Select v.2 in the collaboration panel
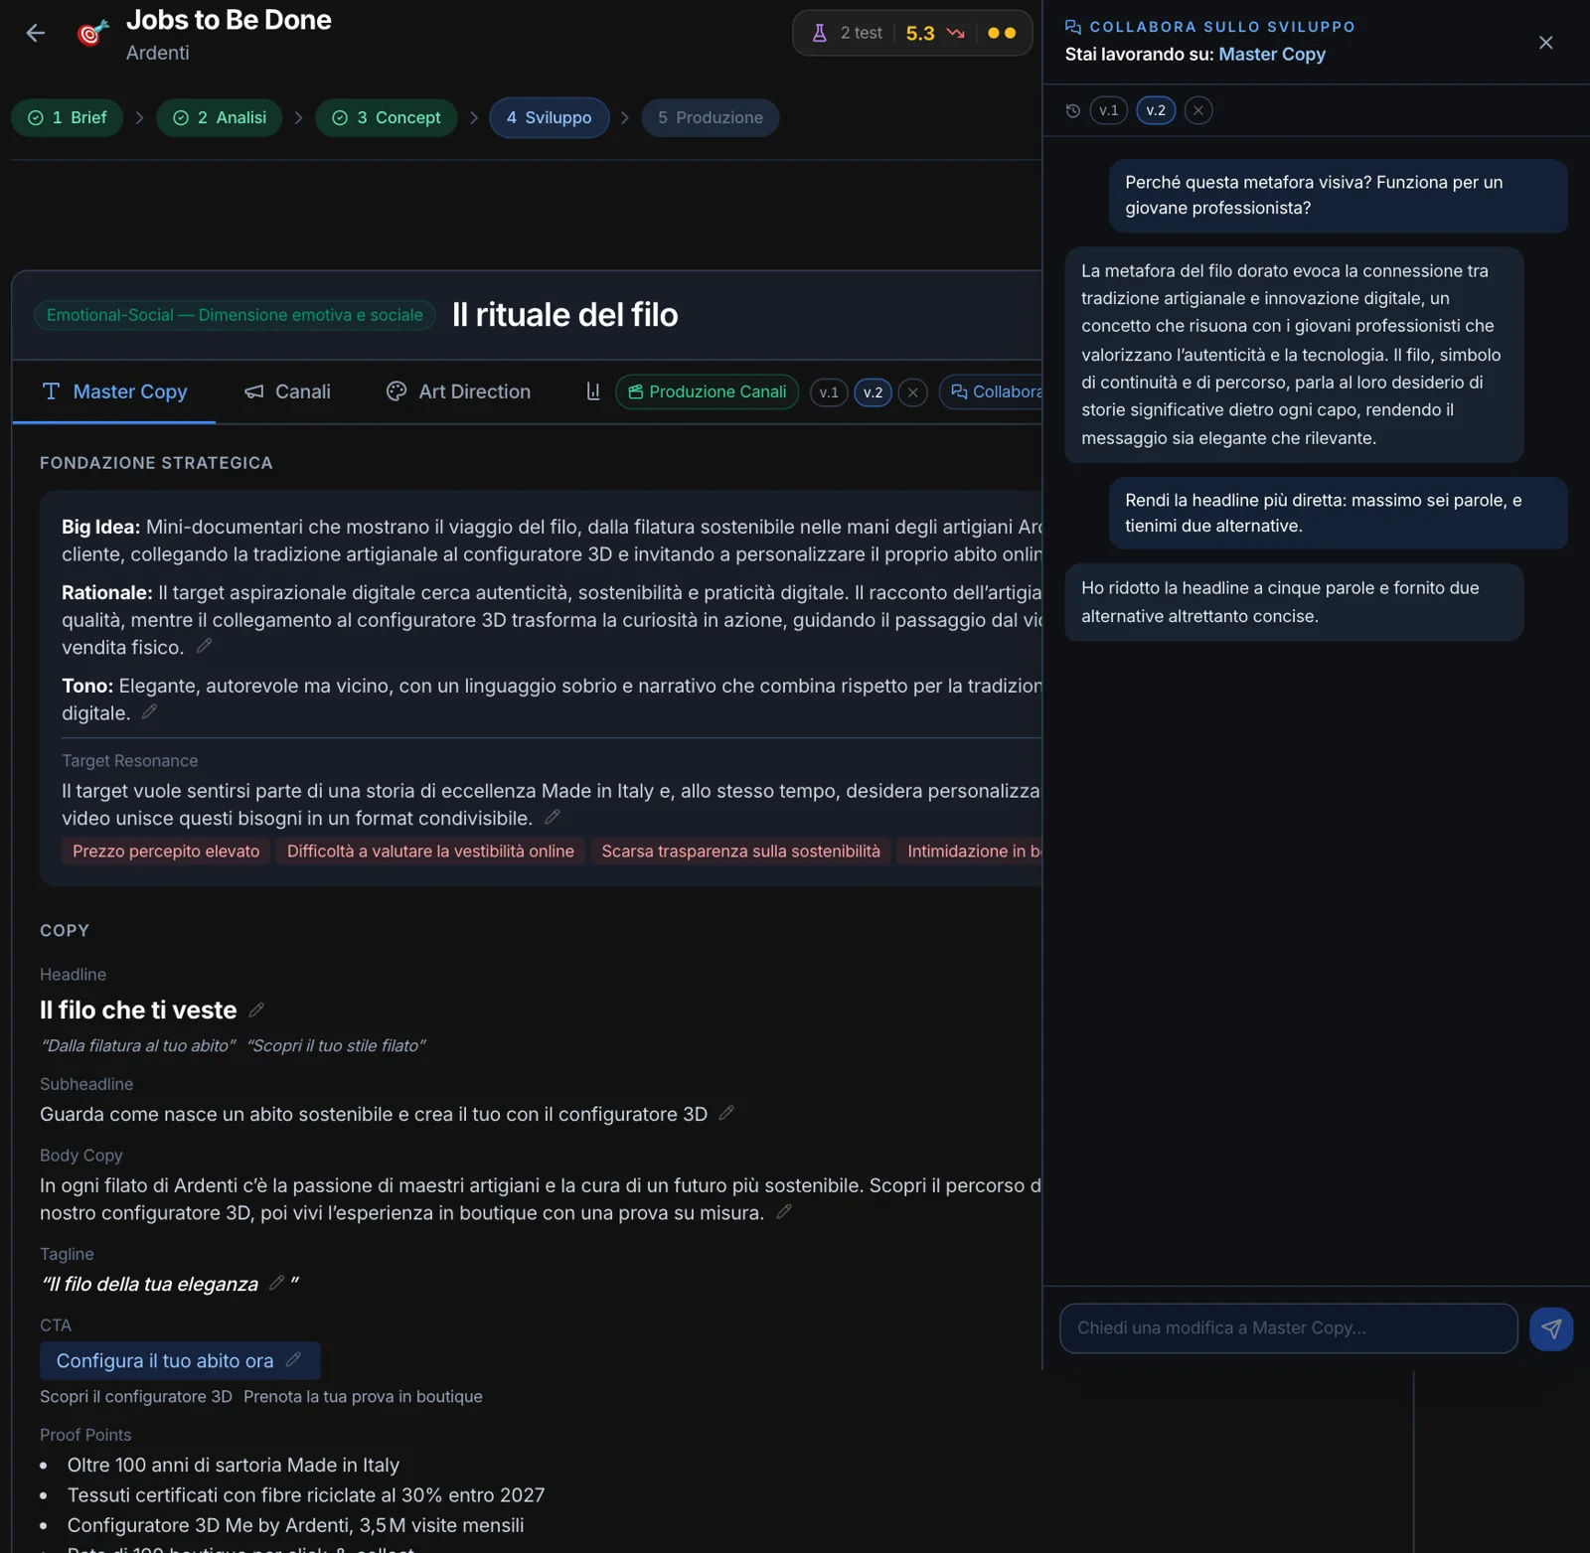Screen dimensions: 1590x1553 (1156, 110)
